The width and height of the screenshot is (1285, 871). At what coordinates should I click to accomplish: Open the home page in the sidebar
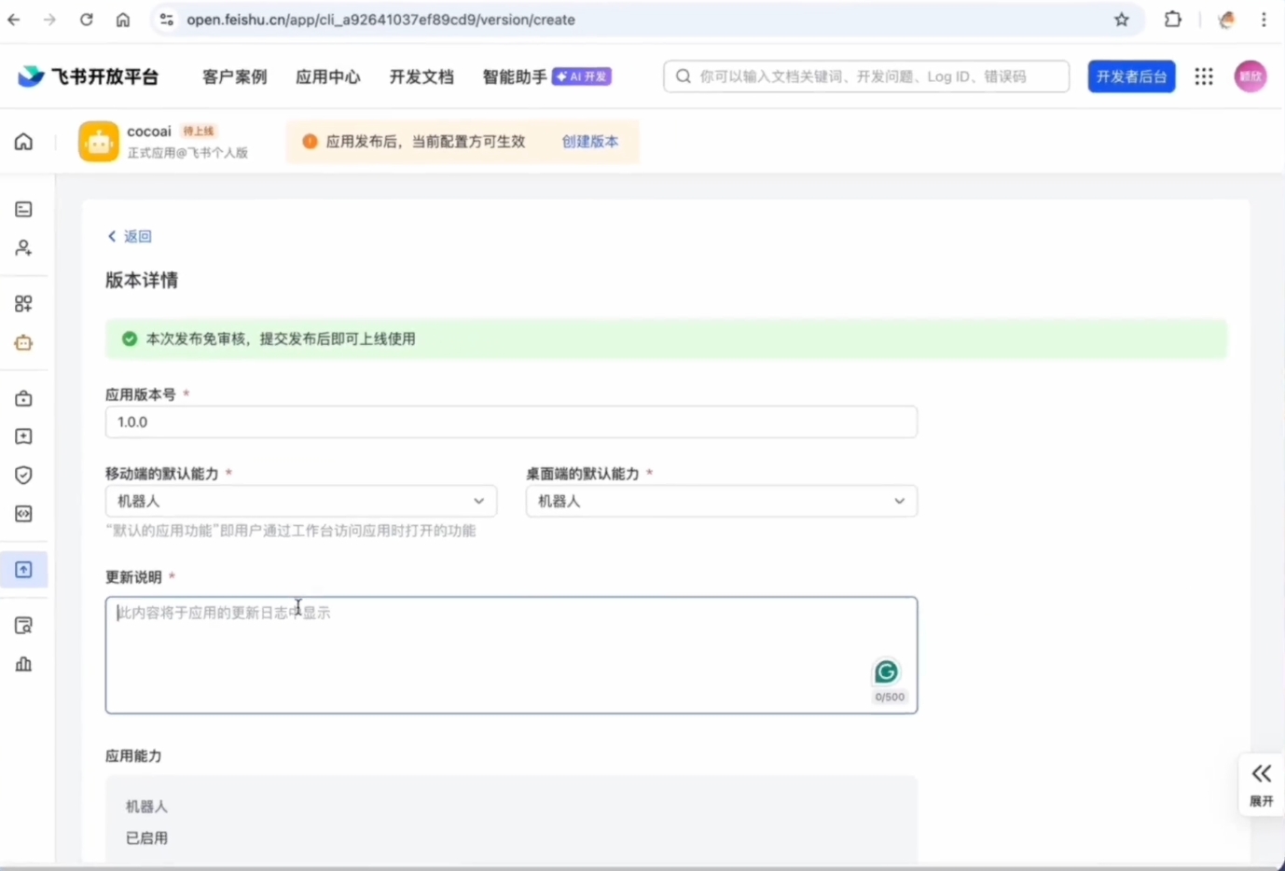pyautogui.click(x=22, y=141)
